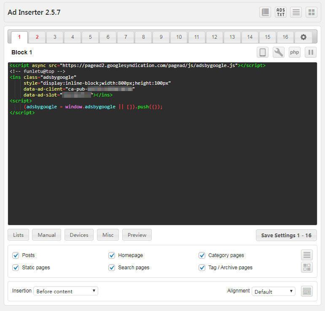Click the Block 1 name field
The image size is (325, 311).
pyautogui.click(x=21, y=52)
